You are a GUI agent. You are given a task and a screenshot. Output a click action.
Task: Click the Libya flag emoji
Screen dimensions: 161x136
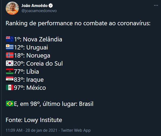coord(10,71)
